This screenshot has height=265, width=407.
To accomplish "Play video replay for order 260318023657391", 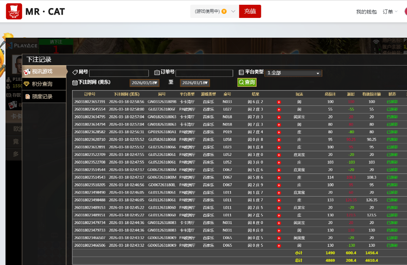I will 279,102.
